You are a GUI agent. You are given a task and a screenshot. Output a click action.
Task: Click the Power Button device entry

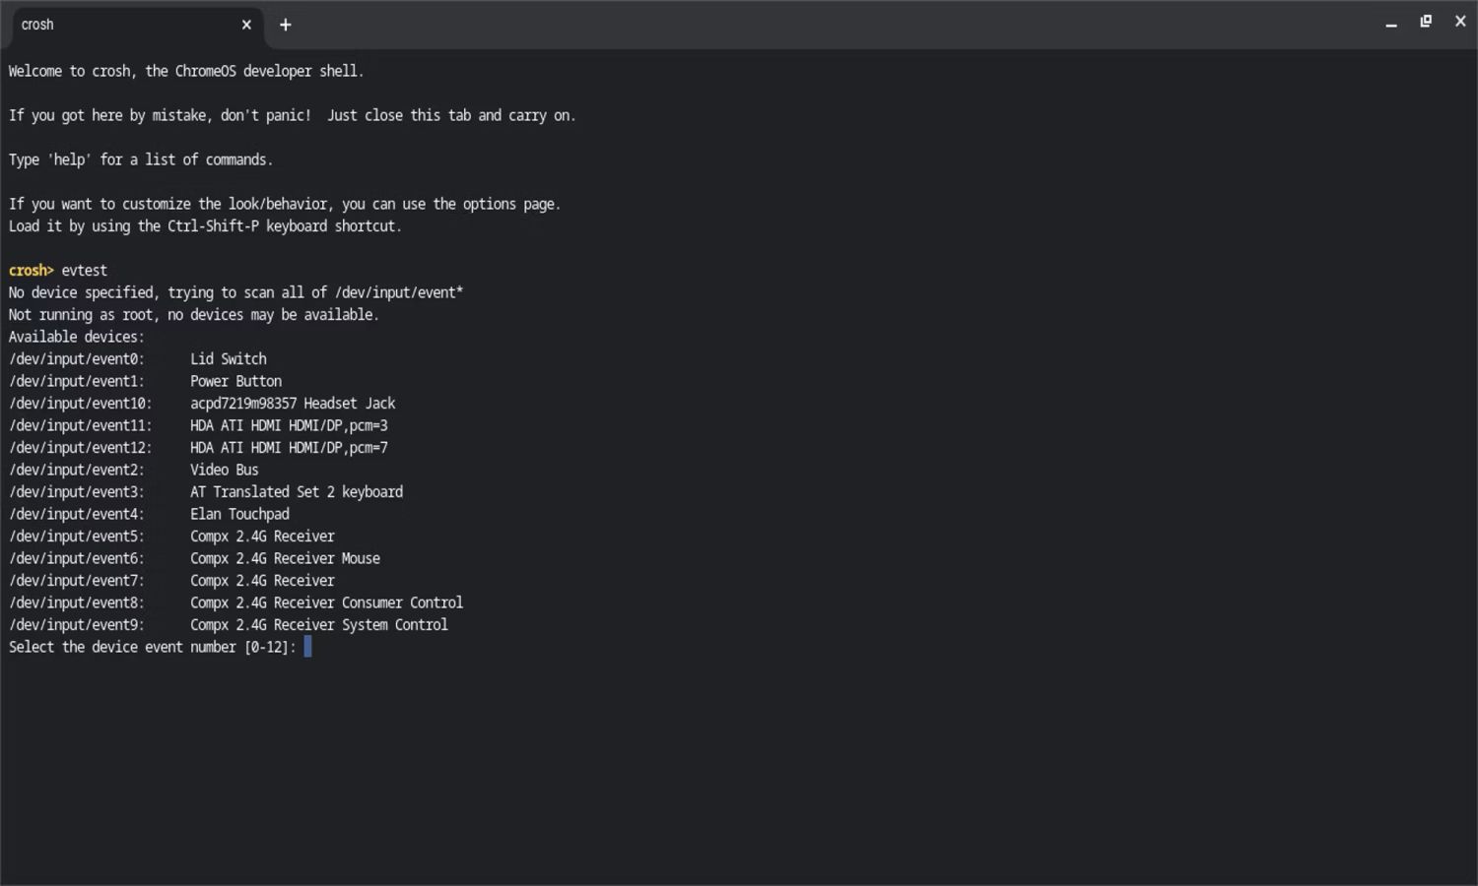(x=235, y=381)
